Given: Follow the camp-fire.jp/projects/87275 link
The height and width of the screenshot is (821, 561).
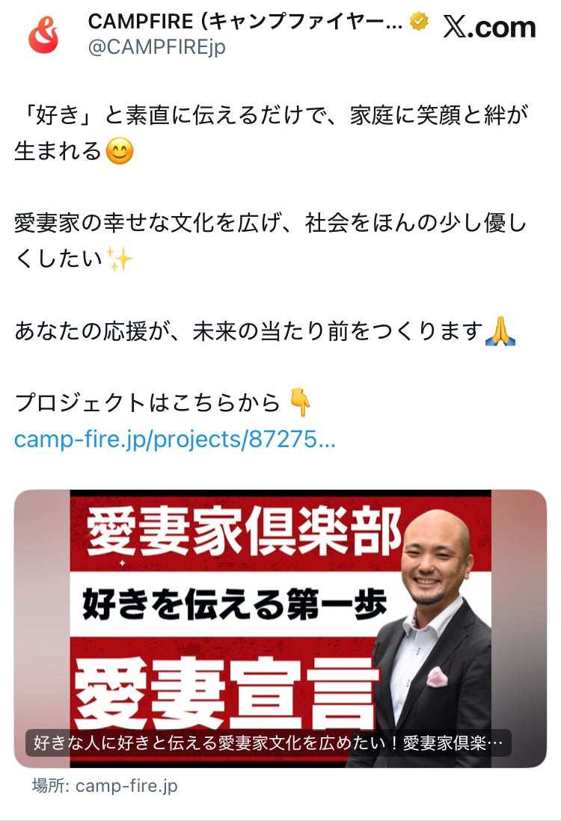Looking at the screenshot, I should 174,440.
